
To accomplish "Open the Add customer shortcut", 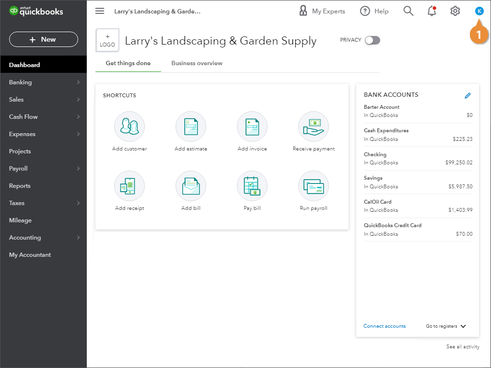I will click(x=129, y=126).
